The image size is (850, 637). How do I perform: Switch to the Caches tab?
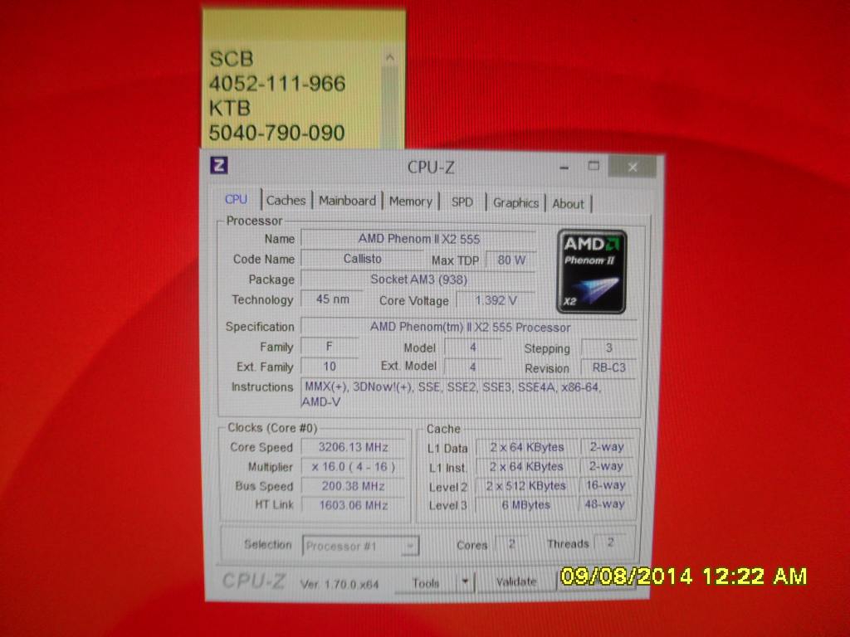click(286, 201)
